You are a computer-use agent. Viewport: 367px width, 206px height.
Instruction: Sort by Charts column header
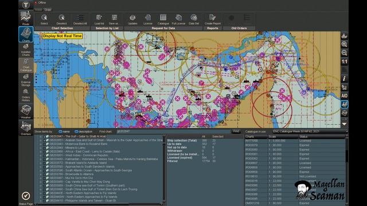coord(256,137)
